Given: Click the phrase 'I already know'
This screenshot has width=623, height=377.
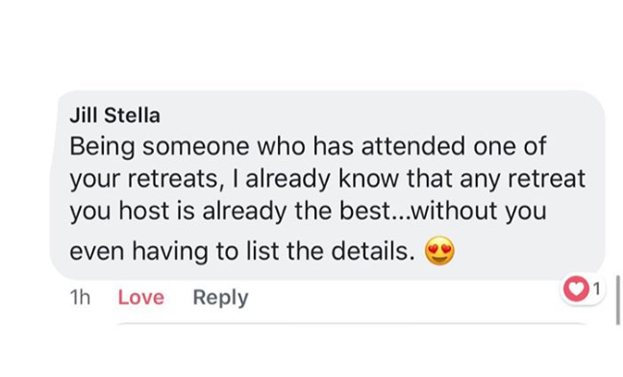Looking at the screenshot, I should coord(317,179).
